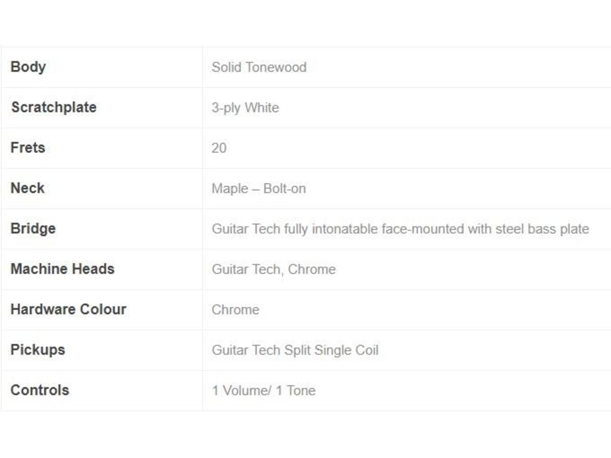
Task: Click the Body row label
Action: pyautogui.click(x=28, y=67)
